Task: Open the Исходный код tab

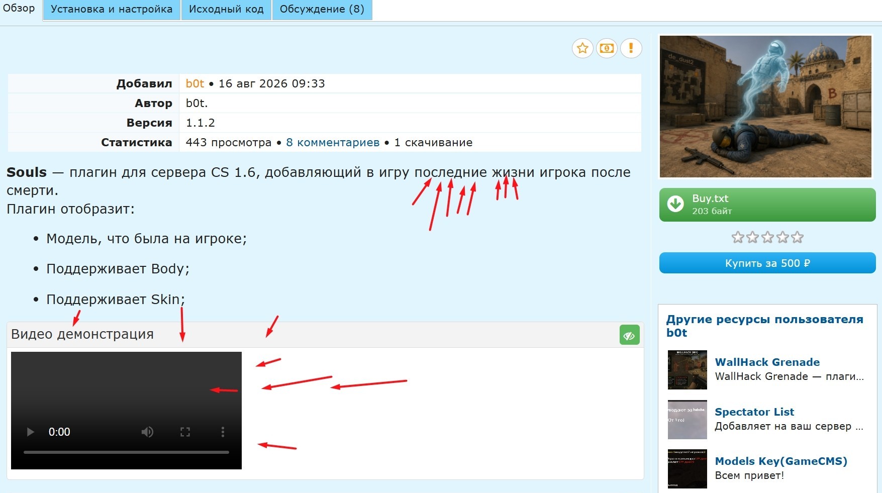Action: 226,10
